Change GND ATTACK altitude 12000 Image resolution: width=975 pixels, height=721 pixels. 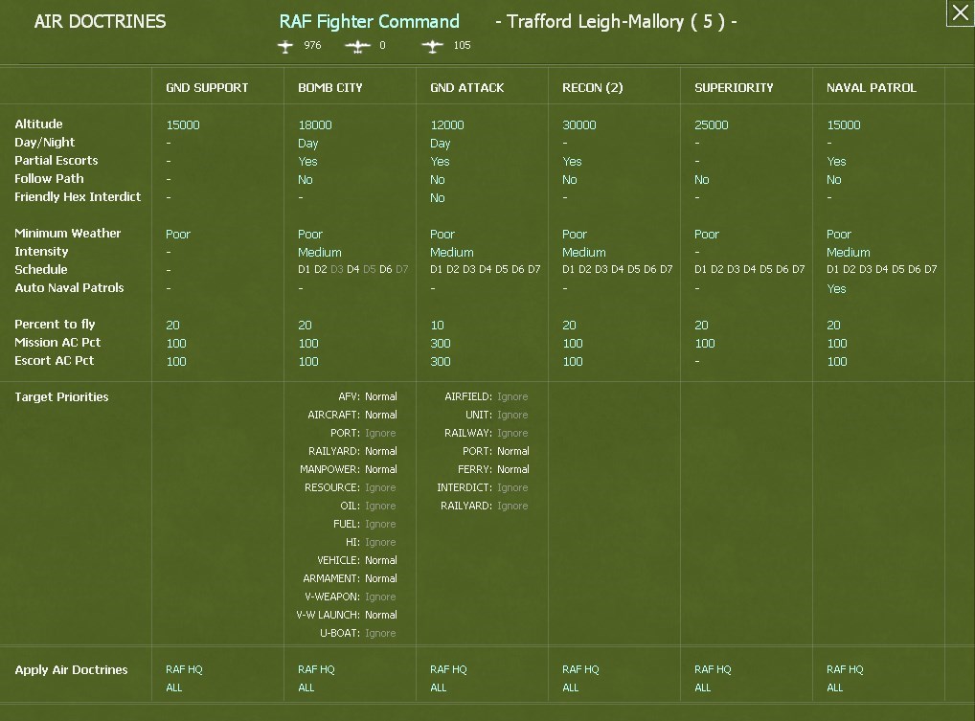pos(447,124)
